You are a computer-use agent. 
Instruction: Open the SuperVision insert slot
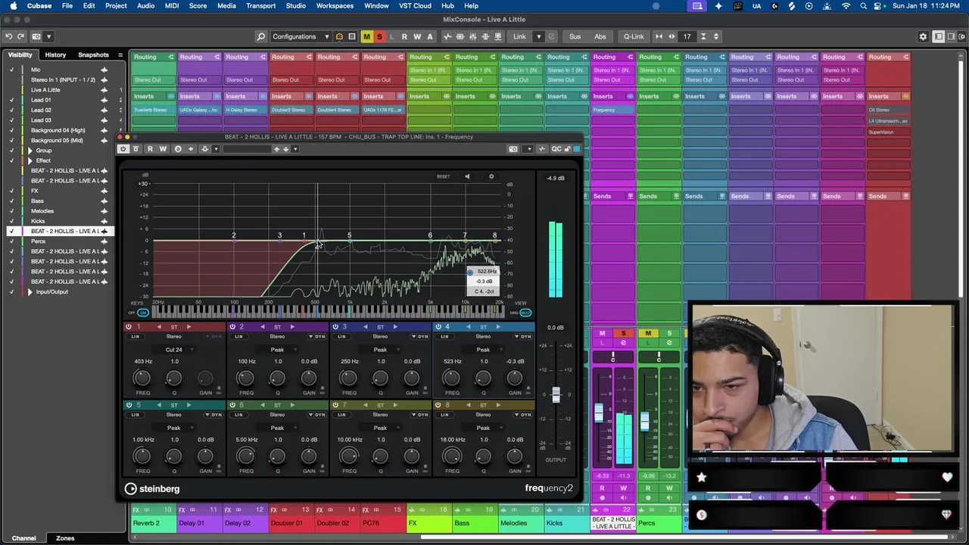pyautogui.click(x=888, y=132)
